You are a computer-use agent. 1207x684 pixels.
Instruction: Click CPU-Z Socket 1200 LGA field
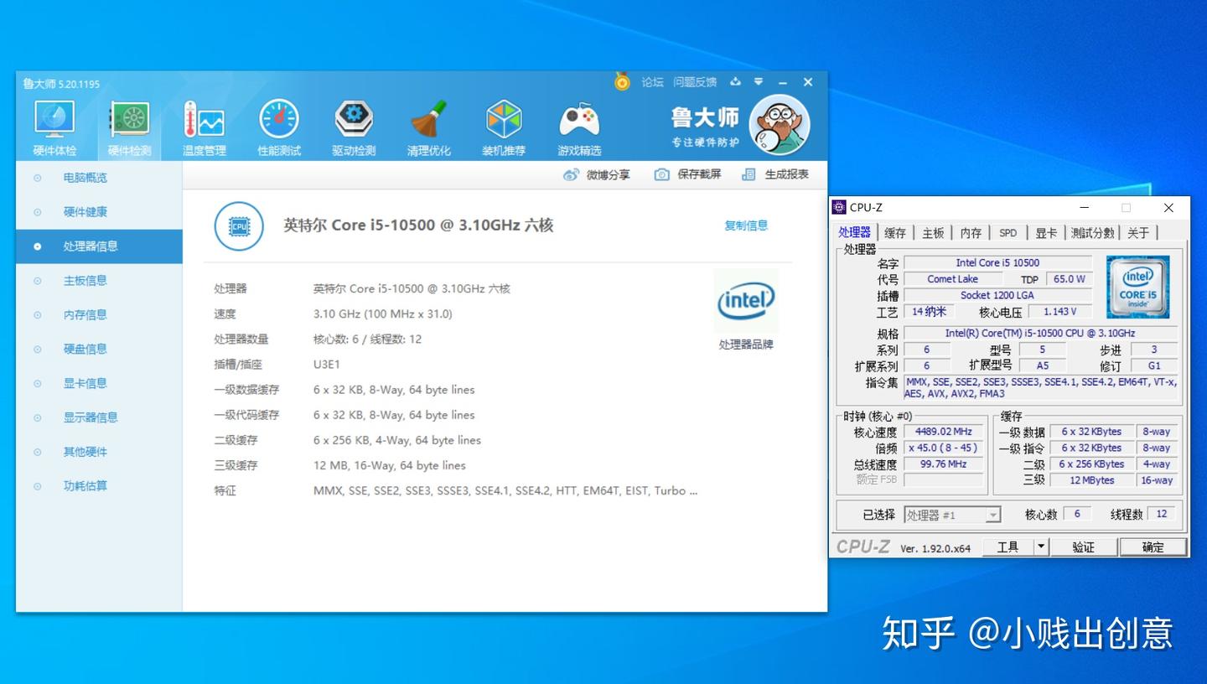tap(997, 295)
